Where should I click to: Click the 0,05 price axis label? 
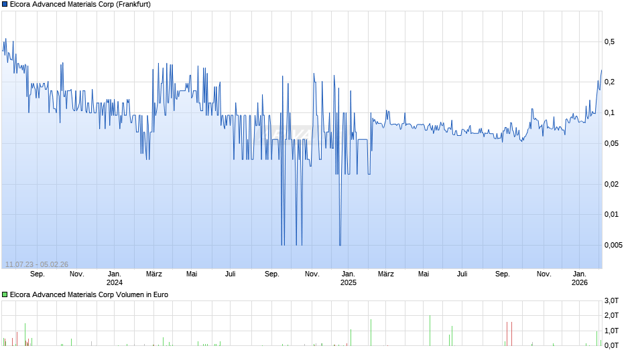[x=611, y=144]
